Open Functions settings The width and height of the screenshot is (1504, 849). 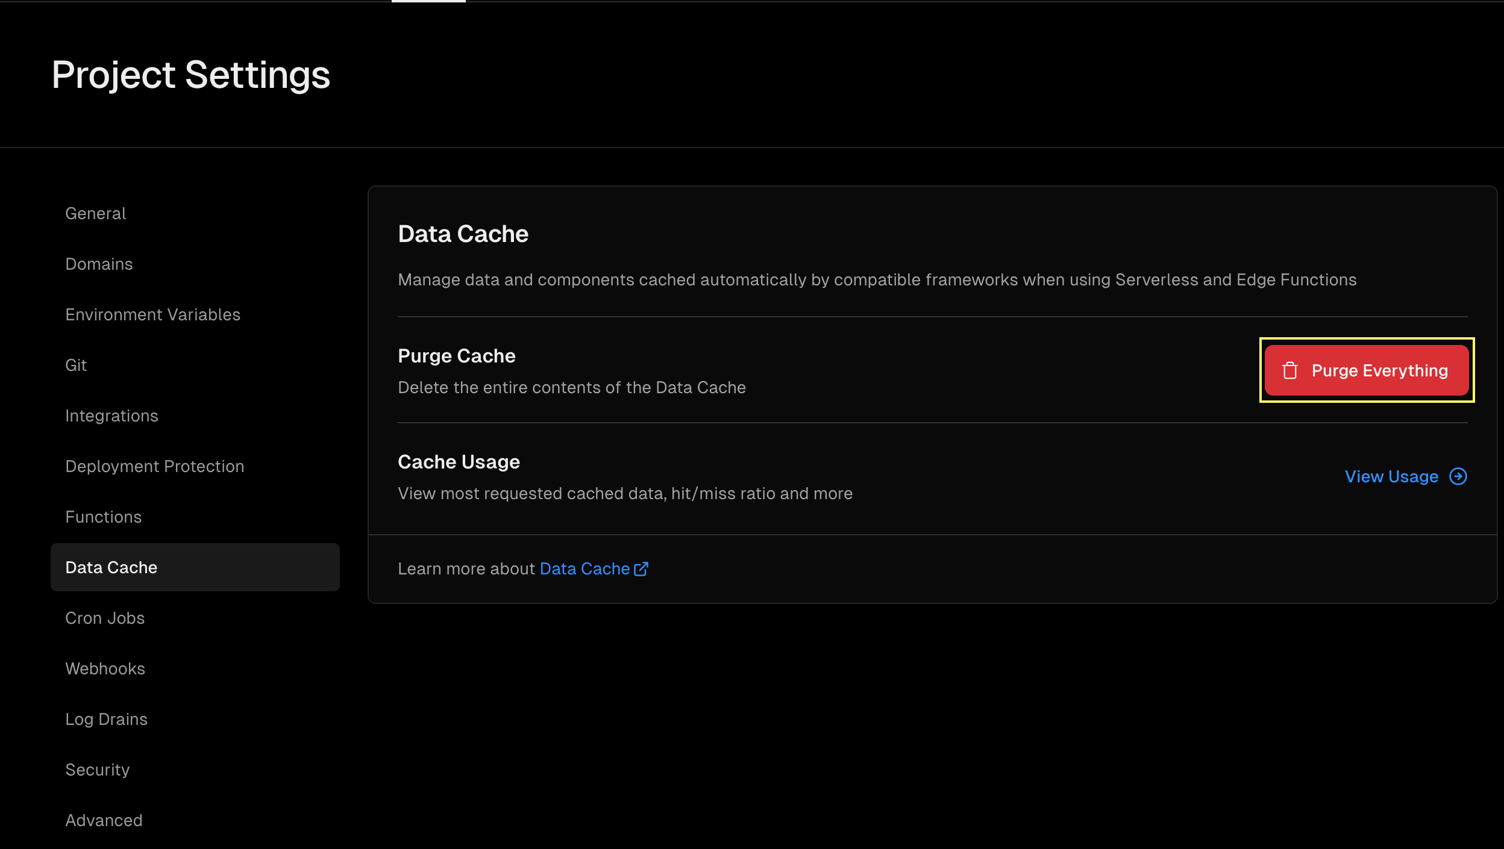103,516
